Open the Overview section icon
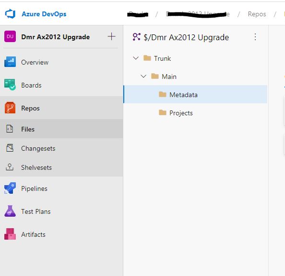Viewport: 285px width, 276px height. 10,62
